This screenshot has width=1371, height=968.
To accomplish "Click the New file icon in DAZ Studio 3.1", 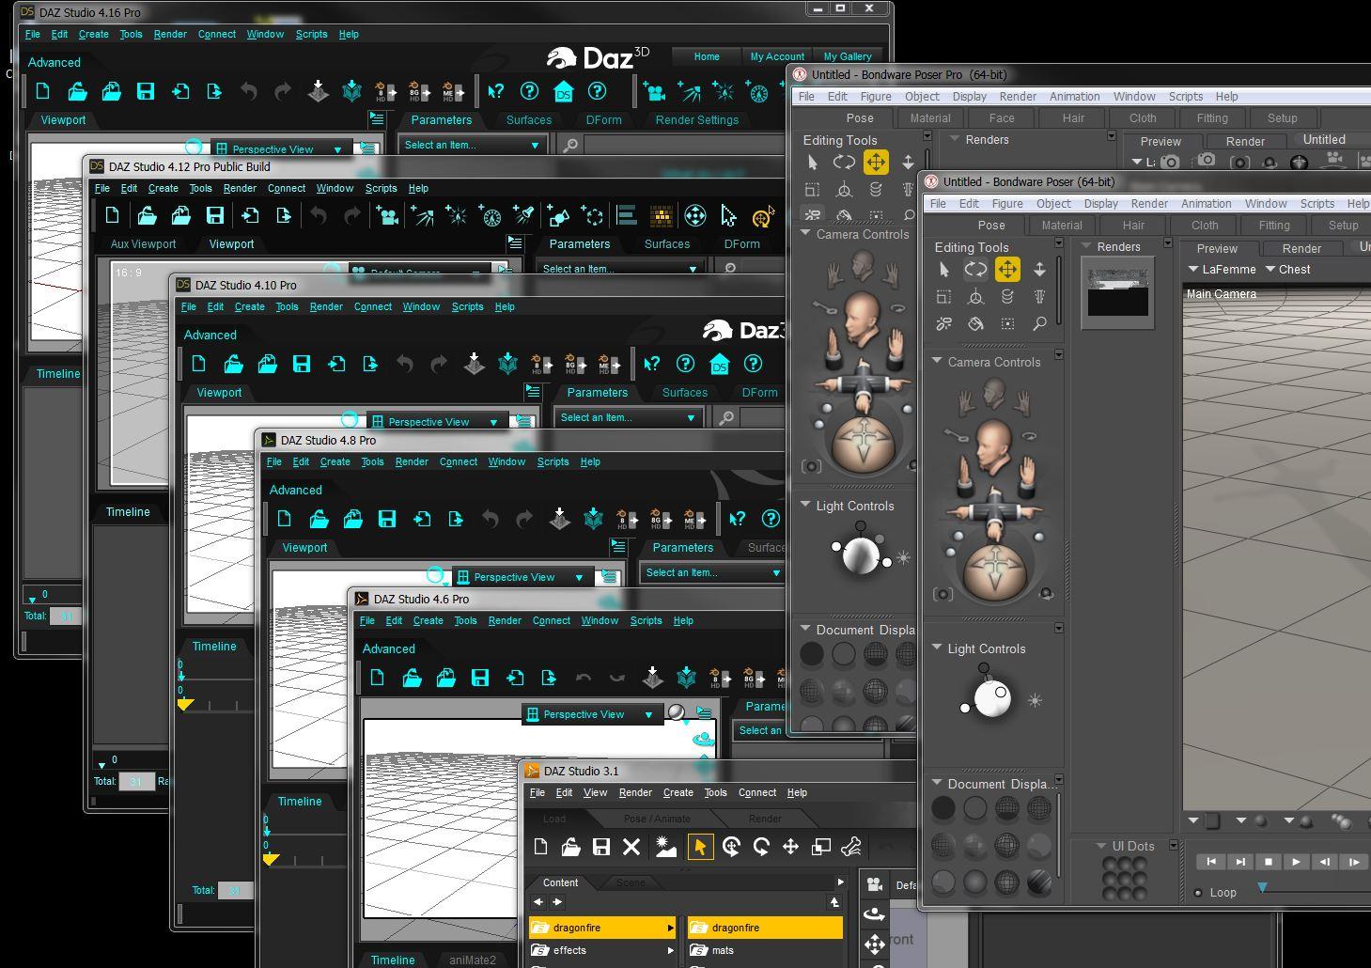I will point(540,847).
